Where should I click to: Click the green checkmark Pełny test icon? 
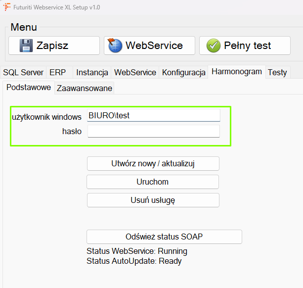click(x=214, y=46)
